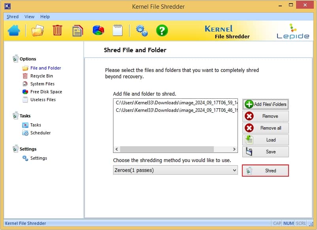
Task: Click the NUM indicator in status bar
Action: 288,223
